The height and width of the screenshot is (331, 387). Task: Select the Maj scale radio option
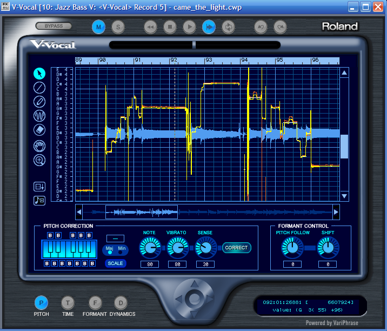point(110,253)
